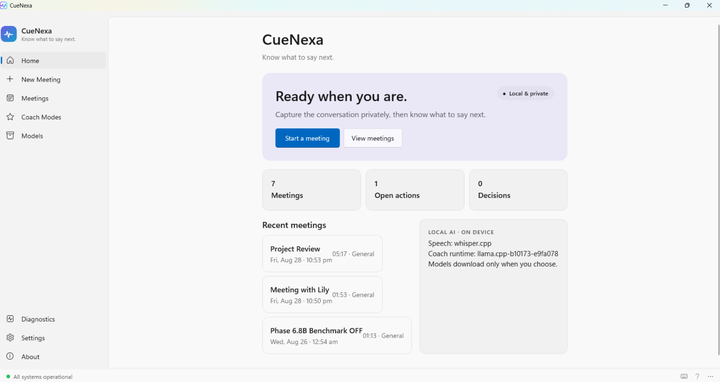The image size is (720, 382).
Task: Open the three-dots more options icon
Action: click(x=711, y=376)
